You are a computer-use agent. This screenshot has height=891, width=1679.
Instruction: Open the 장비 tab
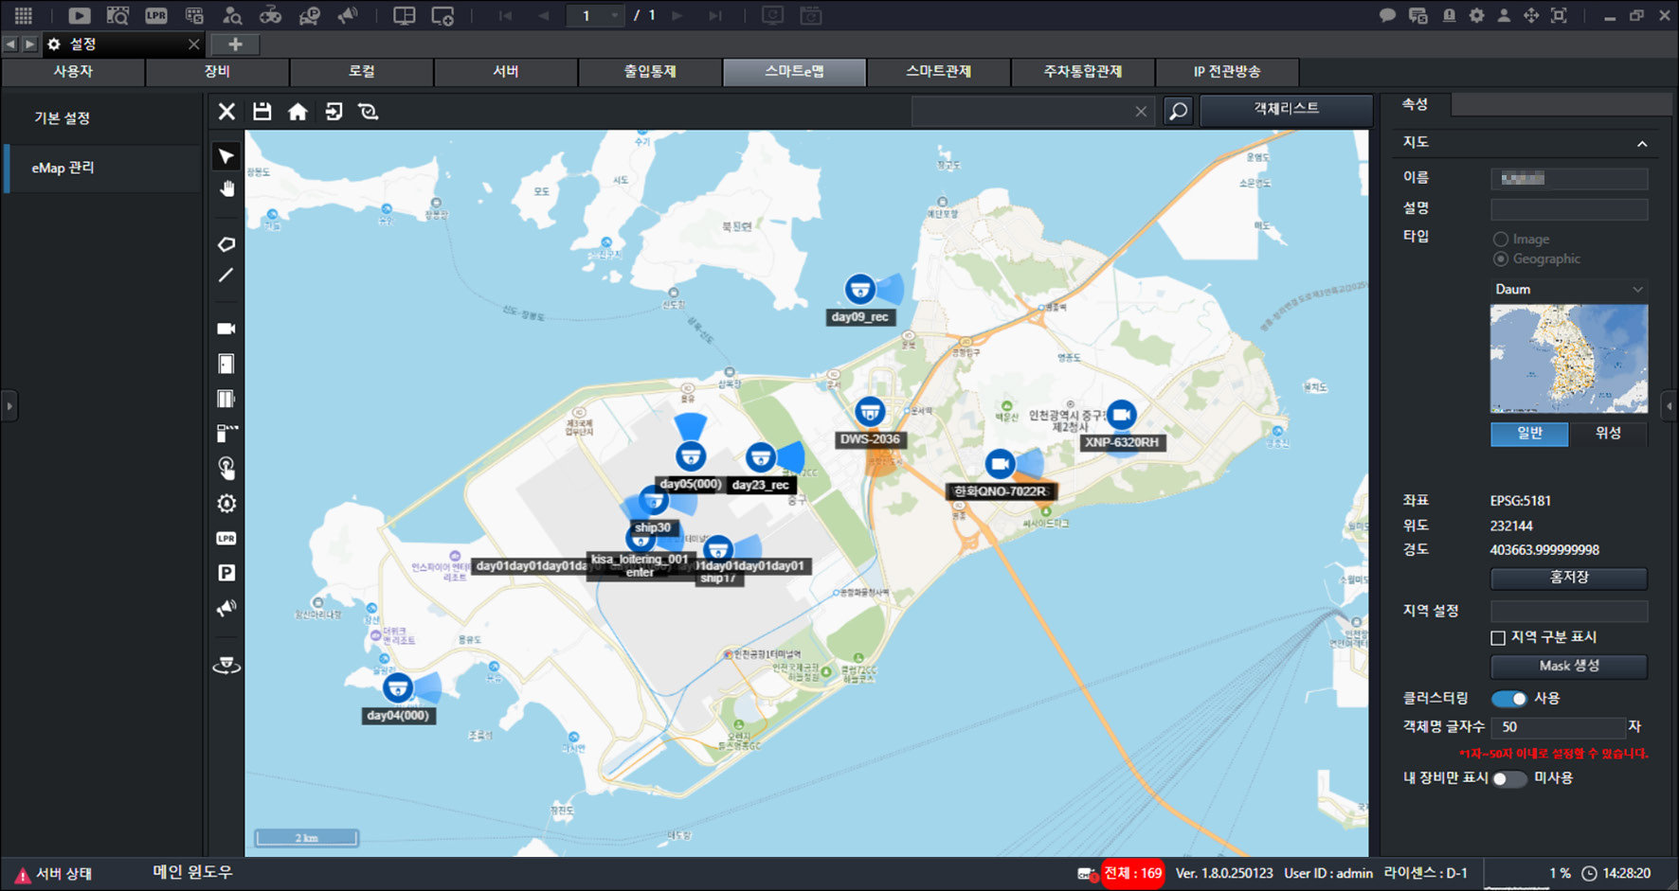217,72
